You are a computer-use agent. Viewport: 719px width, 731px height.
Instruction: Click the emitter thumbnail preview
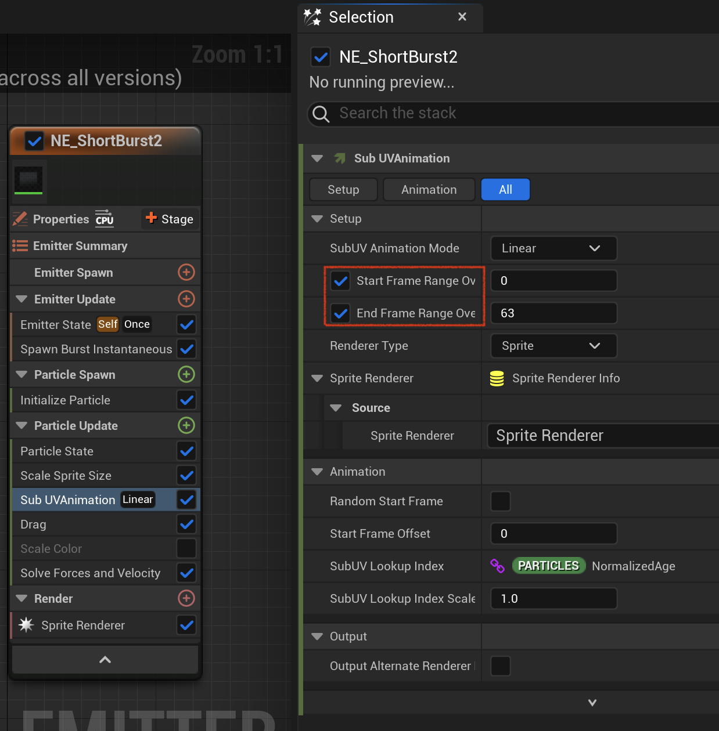28,180
